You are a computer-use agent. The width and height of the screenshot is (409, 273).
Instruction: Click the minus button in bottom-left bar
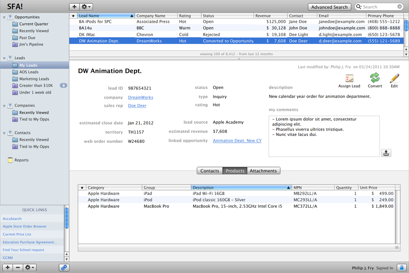click(x=17, y=267)
